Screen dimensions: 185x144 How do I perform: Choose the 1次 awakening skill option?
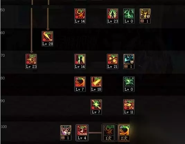[108, 133]
